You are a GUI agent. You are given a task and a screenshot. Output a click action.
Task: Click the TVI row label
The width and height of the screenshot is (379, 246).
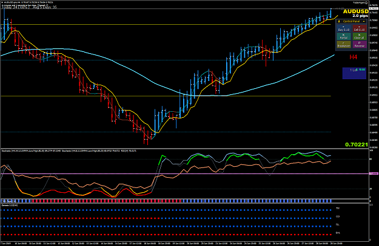(x=338, y=209)
